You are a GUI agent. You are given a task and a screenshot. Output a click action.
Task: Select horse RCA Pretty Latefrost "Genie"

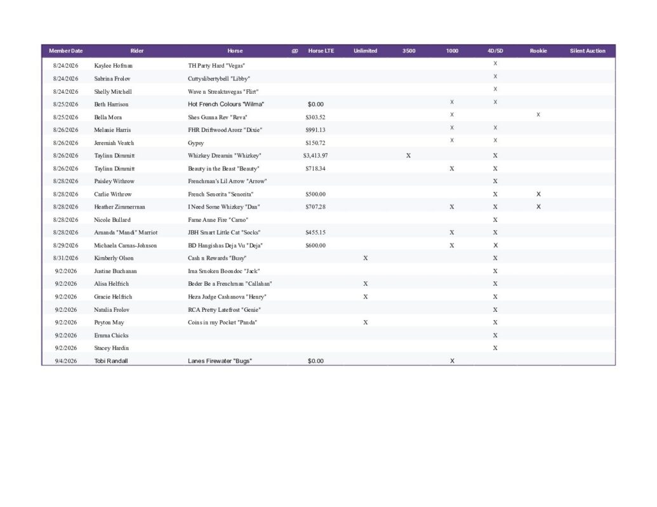point(224,310)
